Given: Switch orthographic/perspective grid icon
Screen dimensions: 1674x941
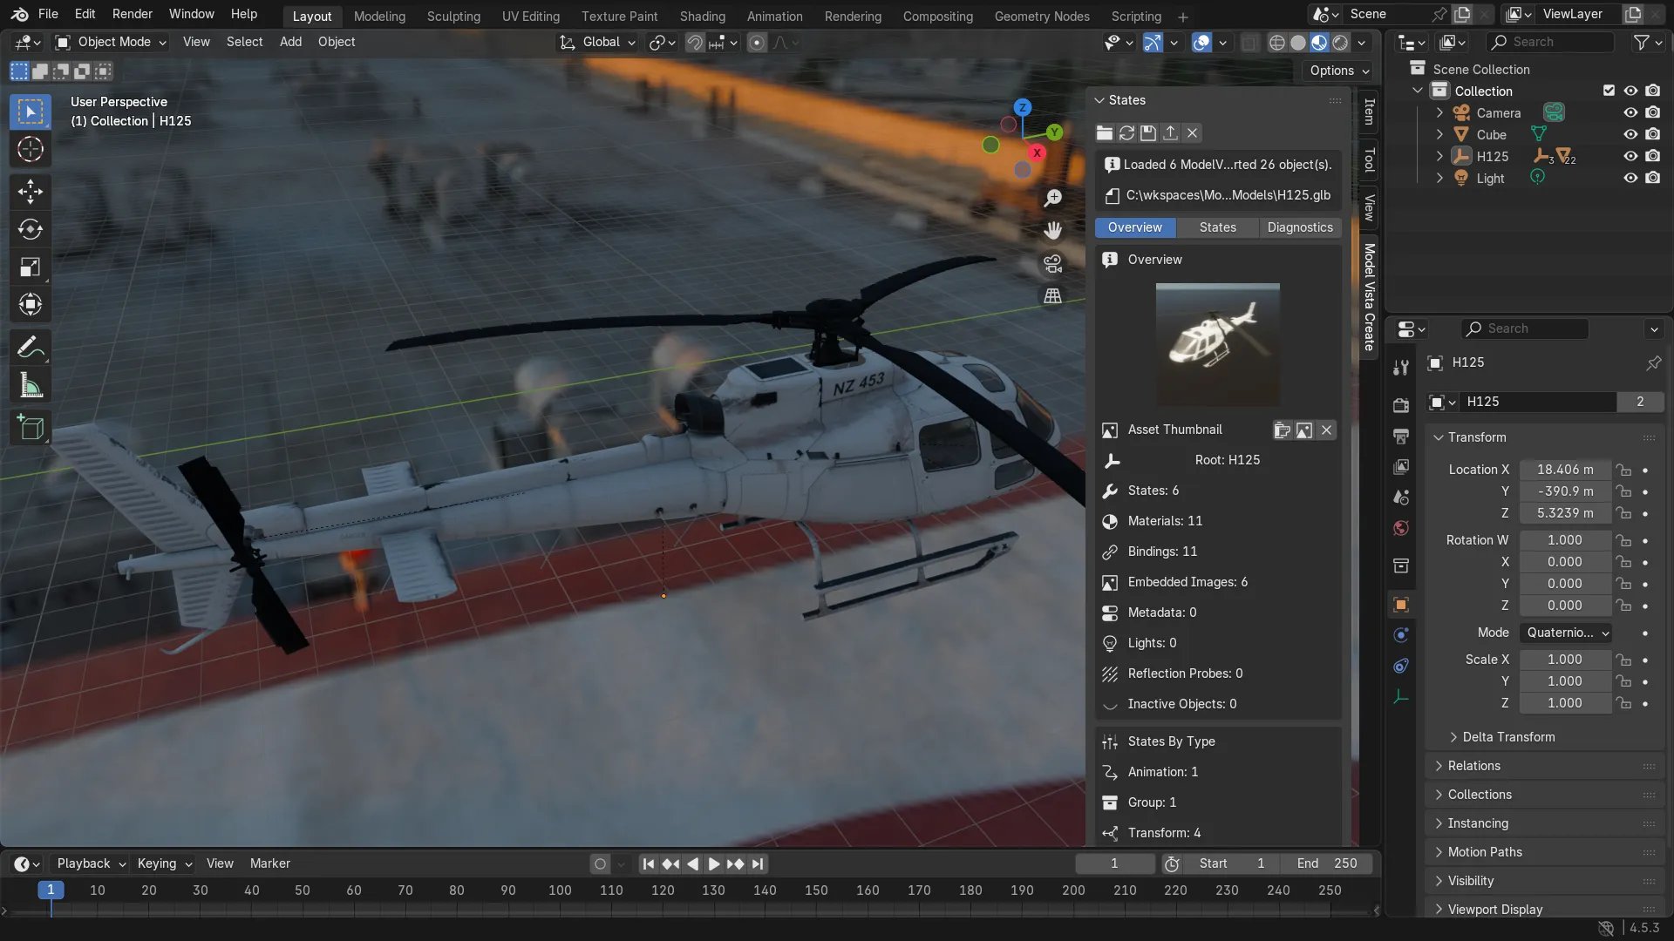Looking at the screenshot, I should pyautogui.click(x=1053, y=296).
